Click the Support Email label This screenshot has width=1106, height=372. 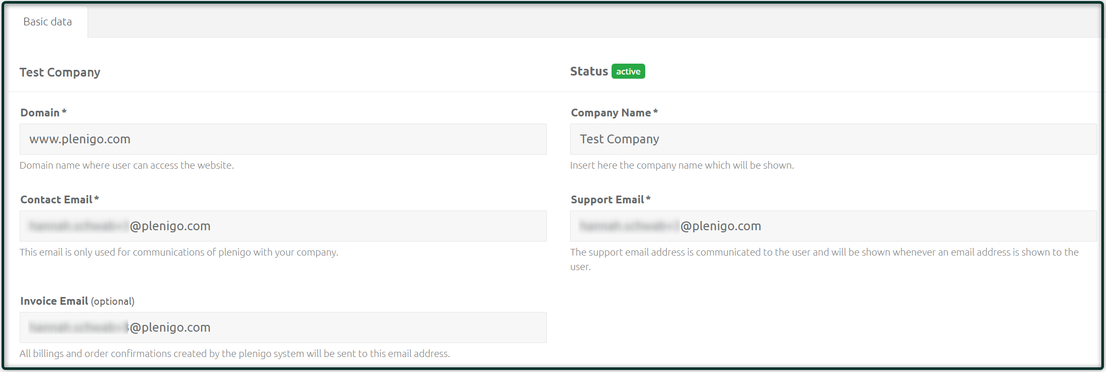tap(611, 200)
